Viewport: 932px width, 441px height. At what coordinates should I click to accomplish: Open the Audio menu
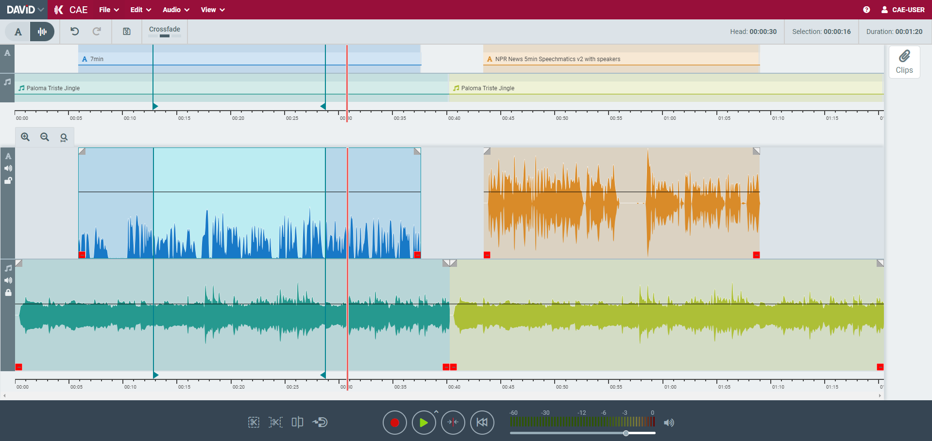pos(176,10)
